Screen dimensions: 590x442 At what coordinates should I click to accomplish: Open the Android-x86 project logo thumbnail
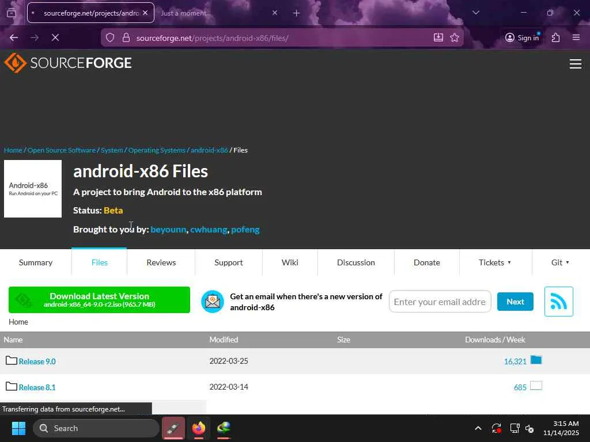[33, 189]
